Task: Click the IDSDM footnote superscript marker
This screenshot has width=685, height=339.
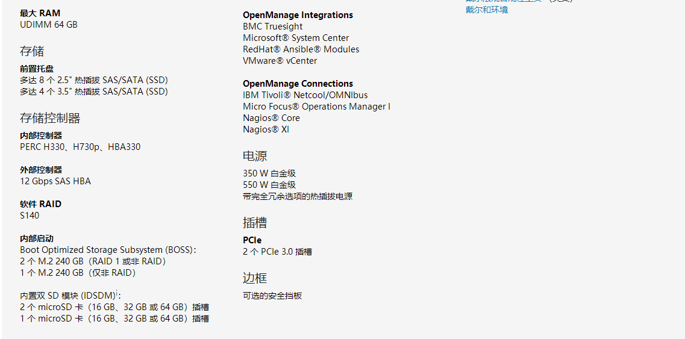Action: pyautogui.click(x=117, y=292)
